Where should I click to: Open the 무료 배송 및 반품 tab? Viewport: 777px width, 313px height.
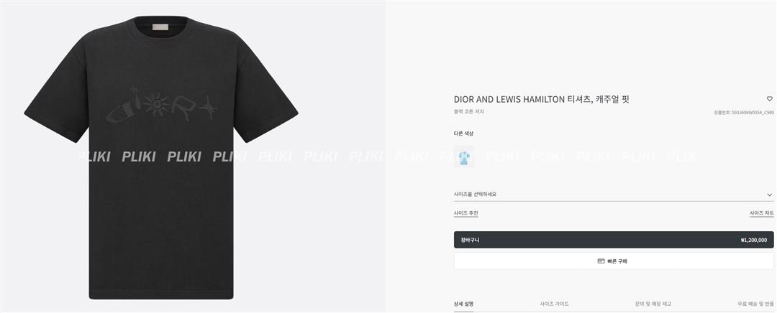tap(755, 304)
